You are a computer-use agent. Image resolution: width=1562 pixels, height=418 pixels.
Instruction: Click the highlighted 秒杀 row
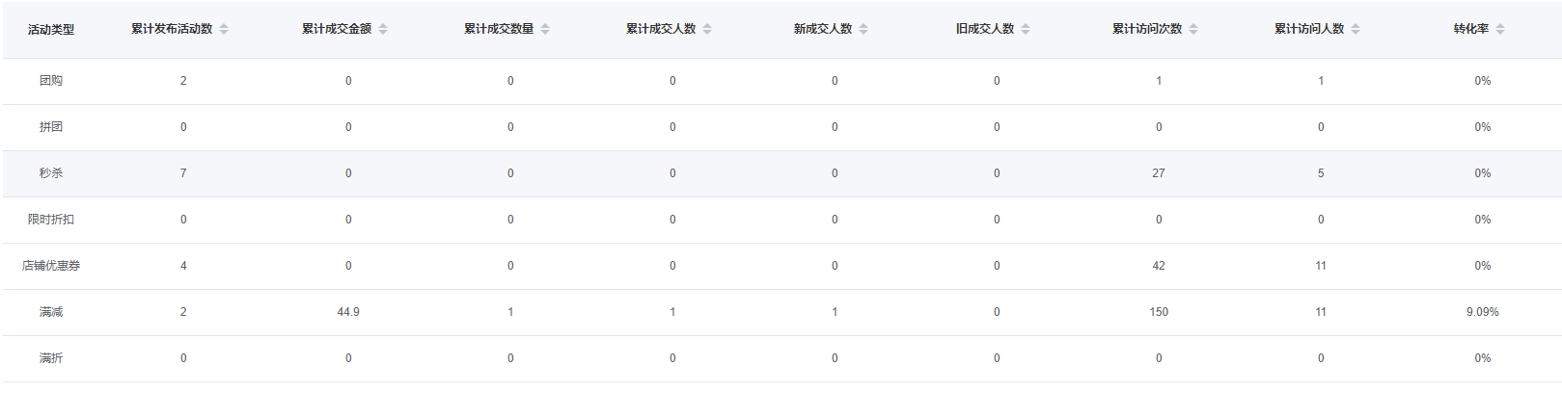(51, 173)
